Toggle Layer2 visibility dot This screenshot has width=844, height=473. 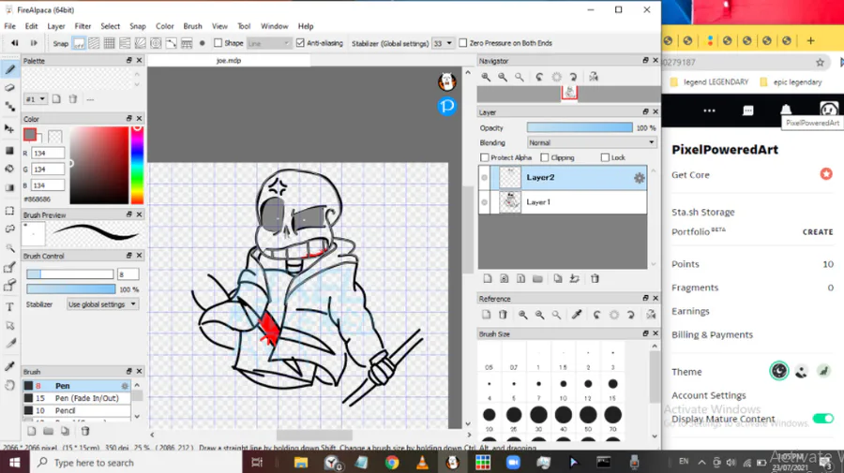(x=485, y=178)
